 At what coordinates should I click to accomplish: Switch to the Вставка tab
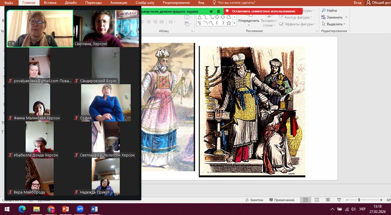50,2
